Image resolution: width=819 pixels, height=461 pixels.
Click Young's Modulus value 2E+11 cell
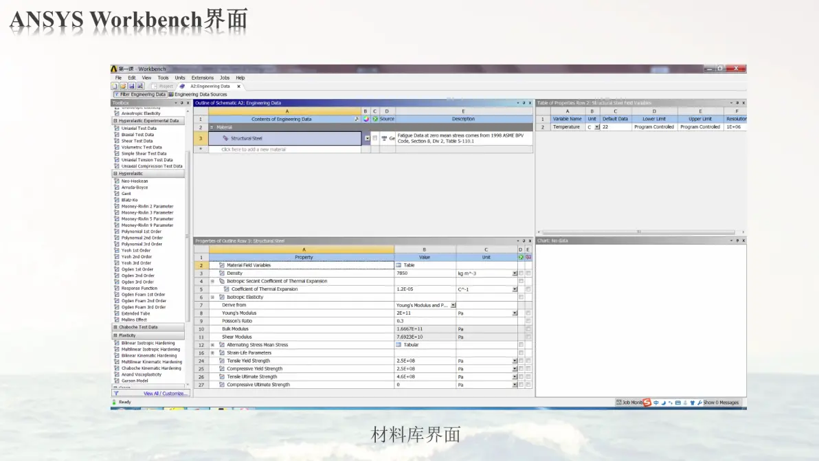pyautogui.click(x=425, y=313)
